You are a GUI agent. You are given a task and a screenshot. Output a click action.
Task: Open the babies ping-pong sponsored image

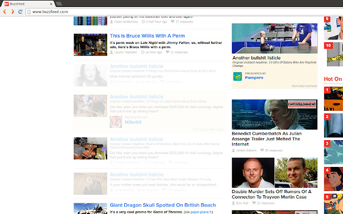tap(274, 39)
